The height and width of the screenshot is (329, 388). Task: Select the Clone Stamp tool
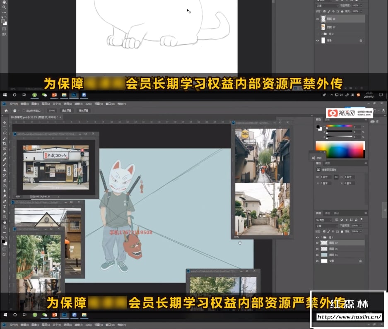5,170
